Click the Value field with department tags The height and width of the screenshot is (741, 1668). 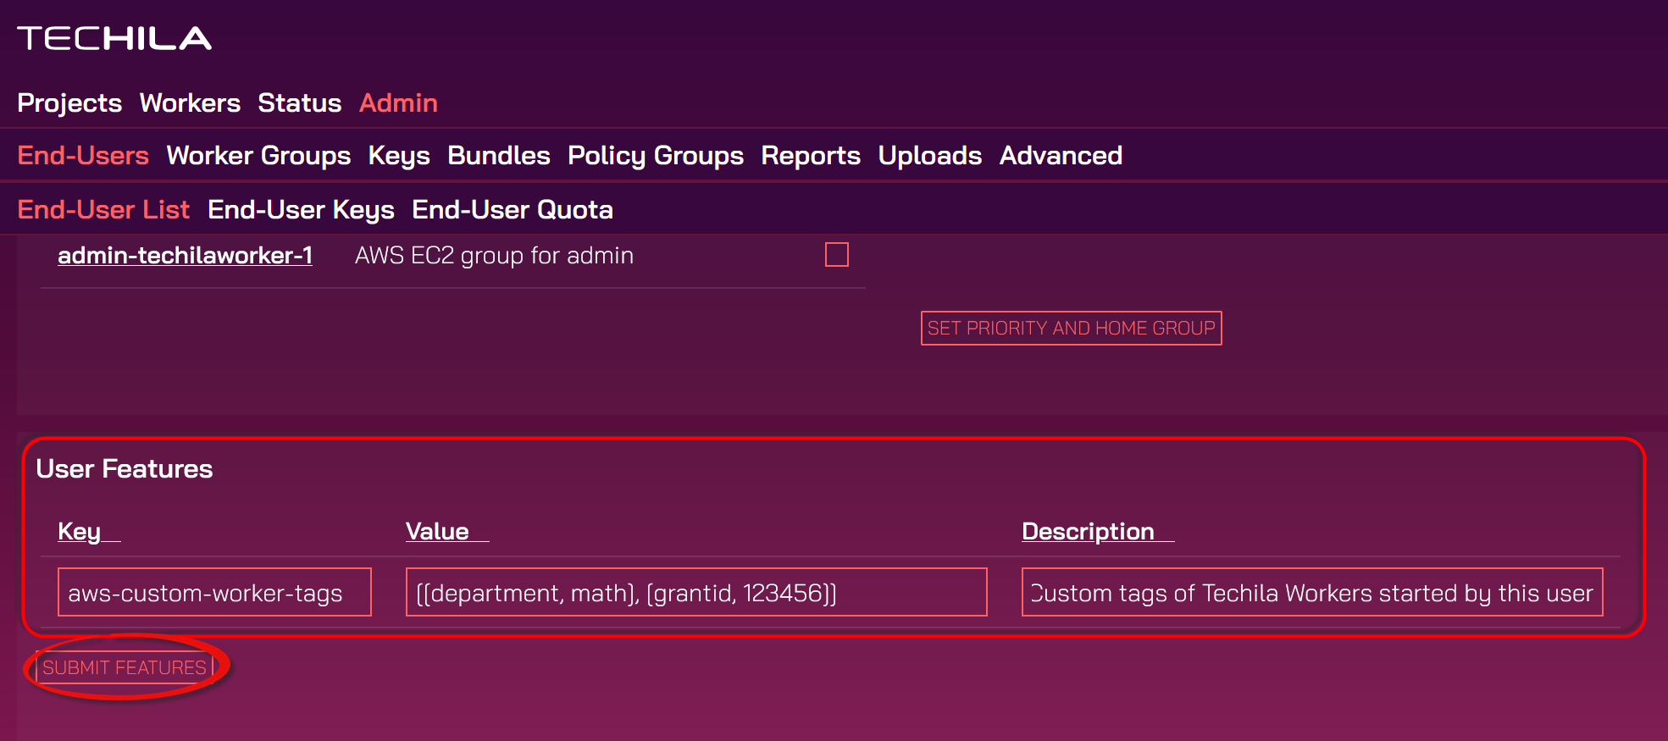tap(695, 593)
